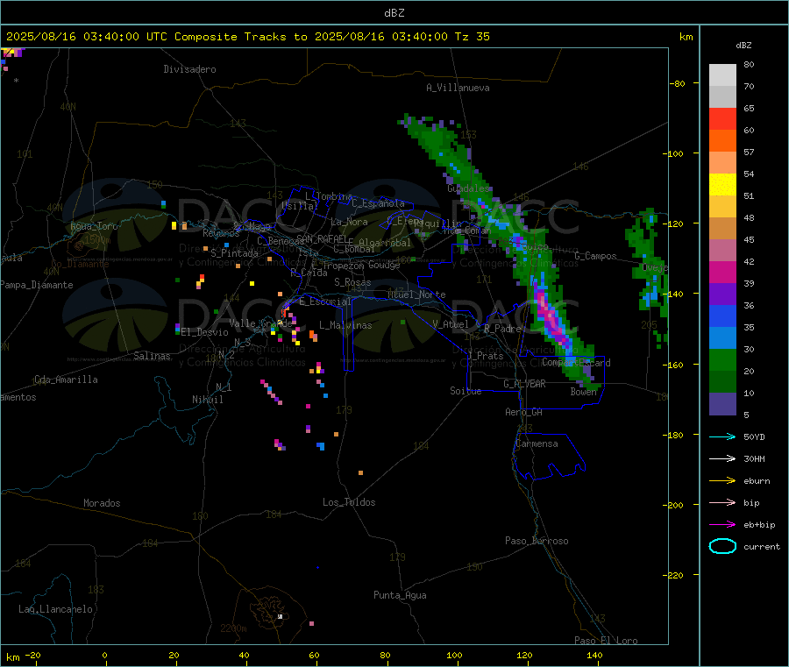Click the Morados map label
789x667 pixels.
(x=102, y=503)
